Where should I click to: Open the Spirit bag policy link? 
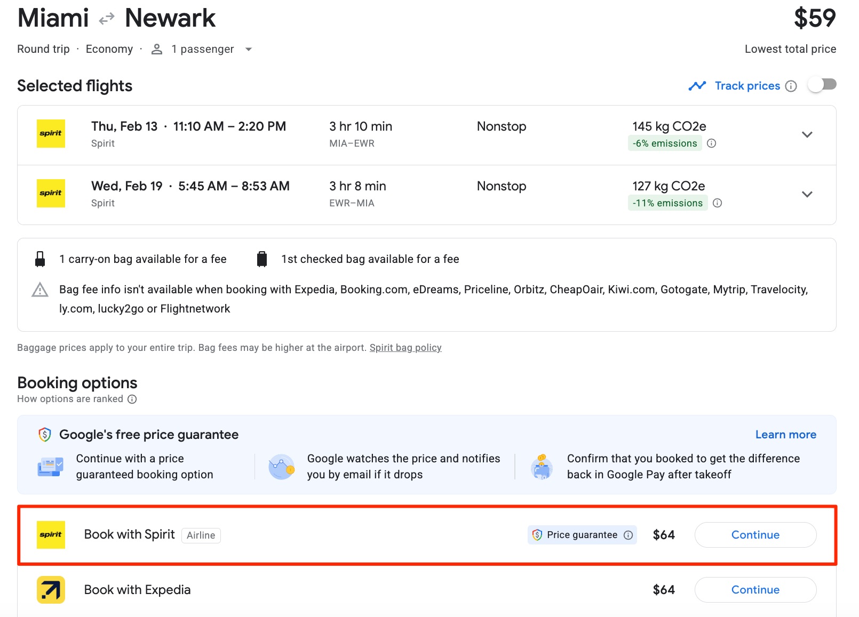(405, 347)
